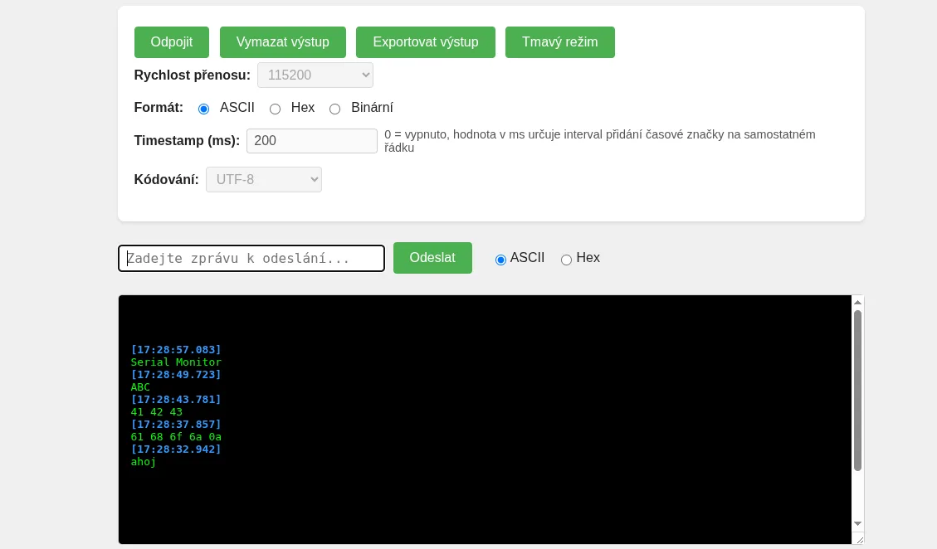Select ASCII output format radio
Screen dimensions: 937x549
click(204, 109)
